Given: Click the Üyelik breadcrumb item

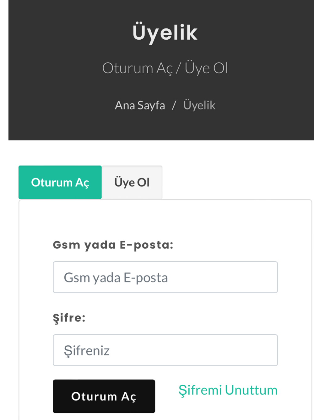Looking at the screenshot, I should point(199,105).
